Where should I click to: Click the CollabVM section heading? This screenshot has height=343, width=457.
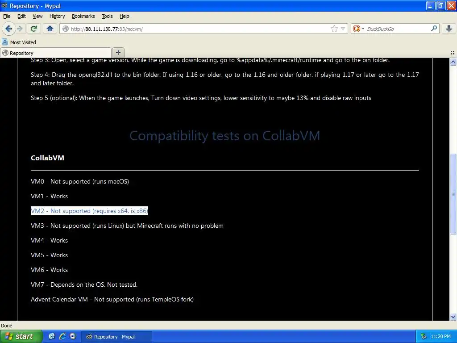(47, 158)
